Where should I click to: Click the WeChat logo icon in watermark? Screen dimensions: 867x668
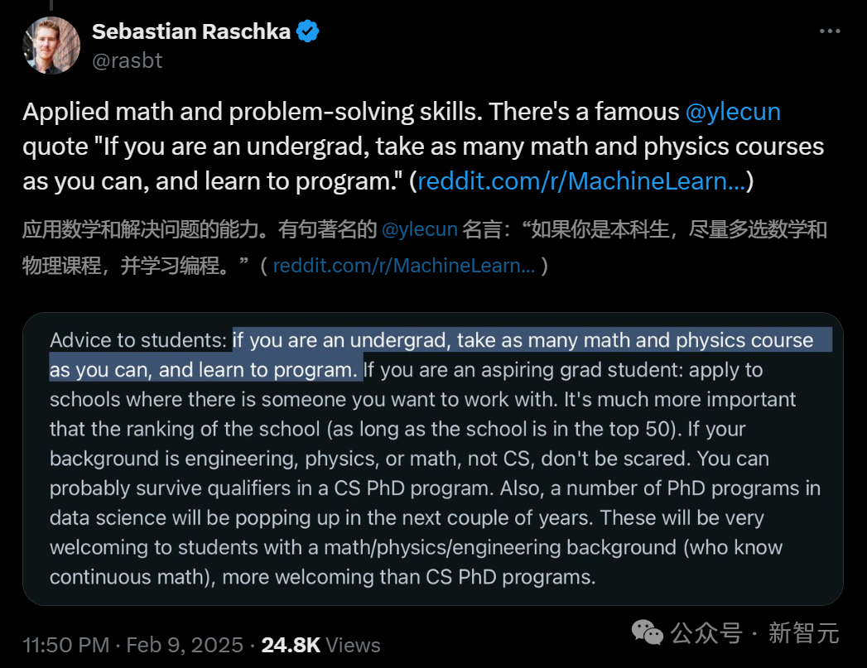point(648,632)
